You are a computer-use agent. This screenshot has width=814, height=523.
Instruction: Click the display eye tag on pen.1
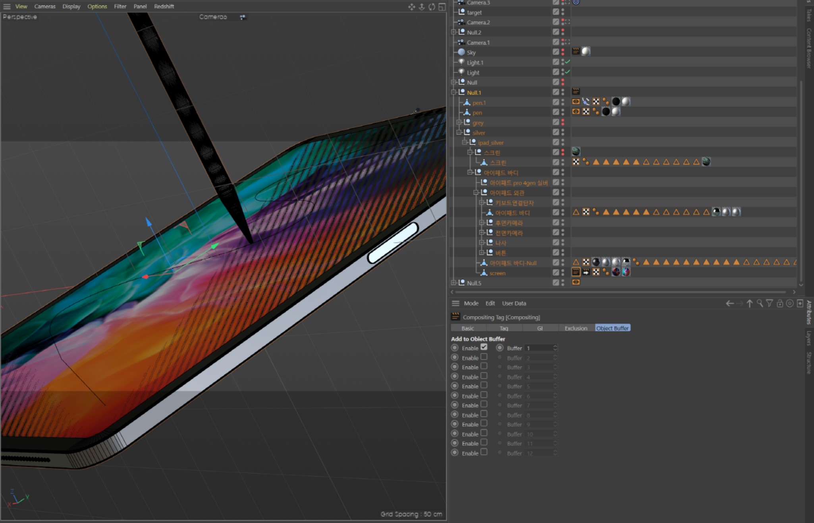(x=576, y=102)
